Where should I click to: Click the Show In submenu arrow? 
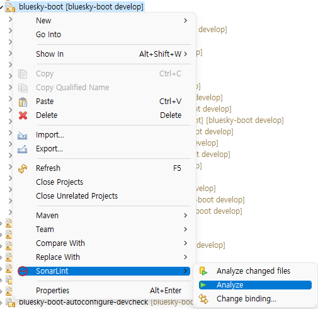click(x=186, y=54)
